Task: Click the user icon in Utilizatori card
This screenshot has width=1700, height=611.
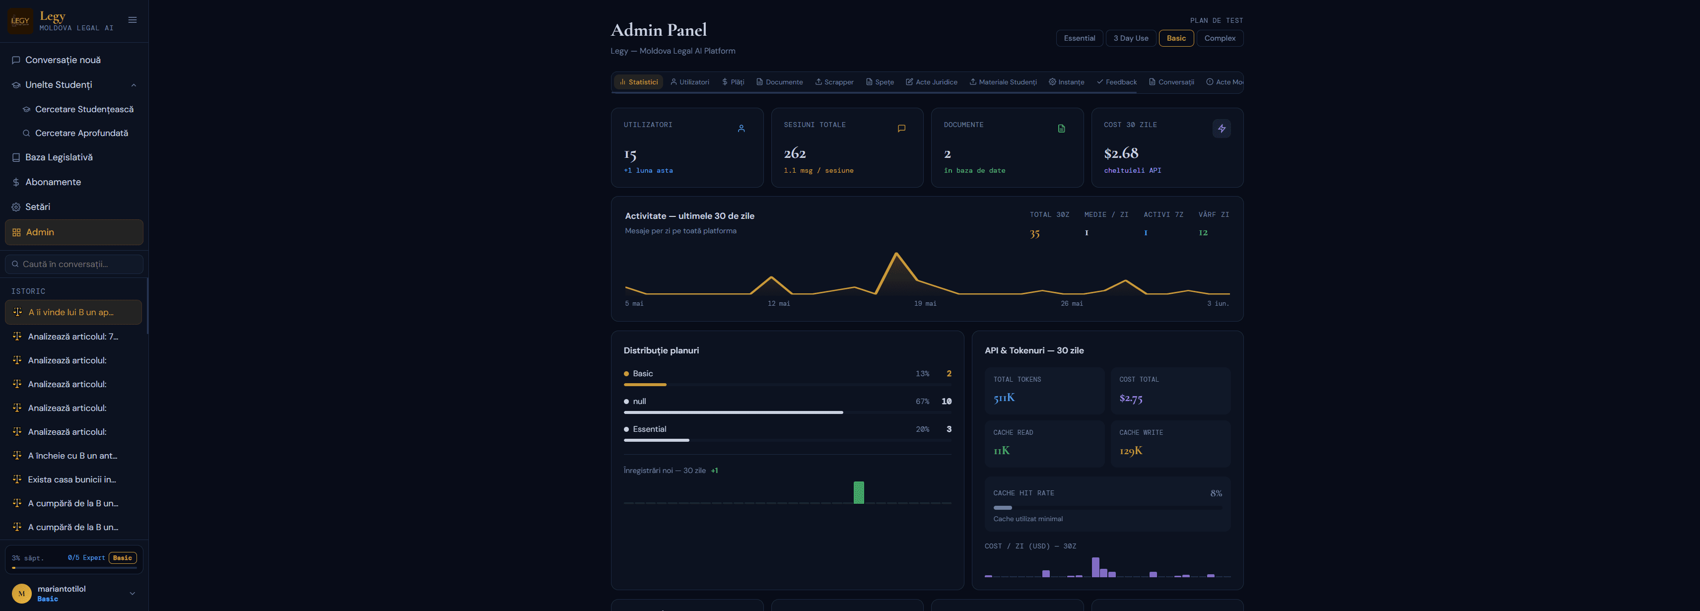Action: click(x=741, y=129)
